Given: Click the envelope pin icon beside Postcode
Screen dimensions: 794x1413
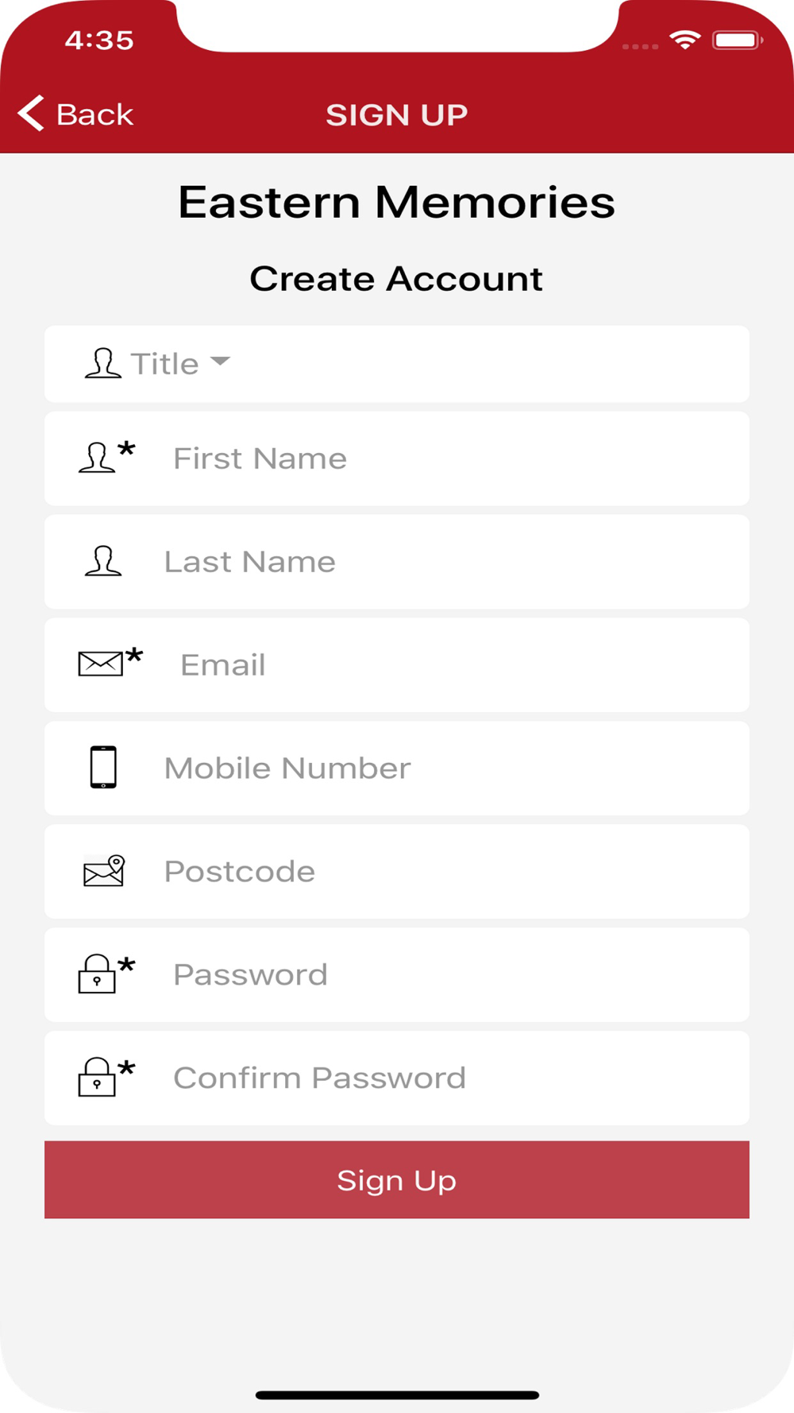Looking at the screenshot, I should coord(105,871).
